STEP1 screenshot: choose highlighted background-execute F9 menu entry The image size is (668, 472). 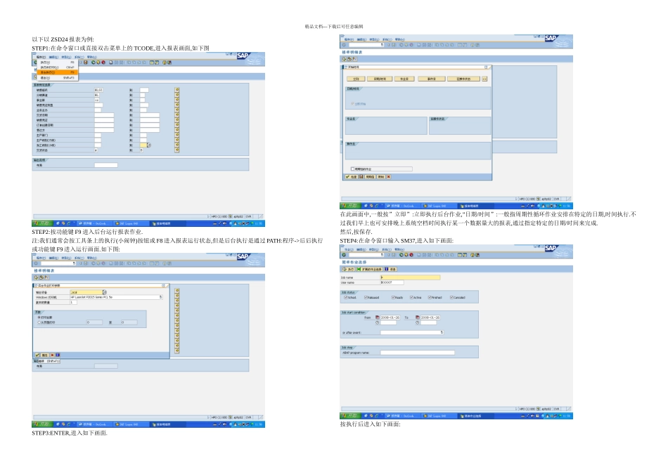58,72
